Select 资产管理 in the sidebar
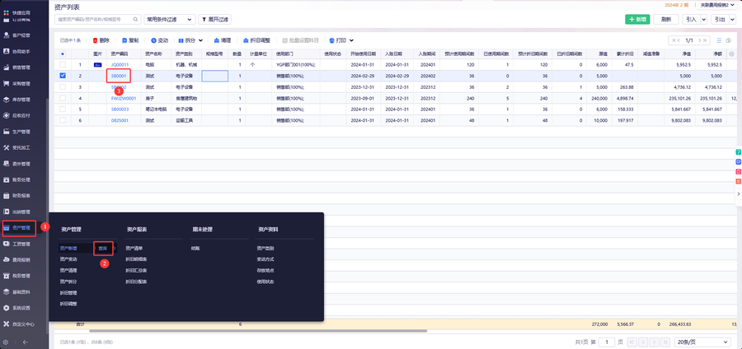Viewport: 742px width, 349px height. pos(19,228)
